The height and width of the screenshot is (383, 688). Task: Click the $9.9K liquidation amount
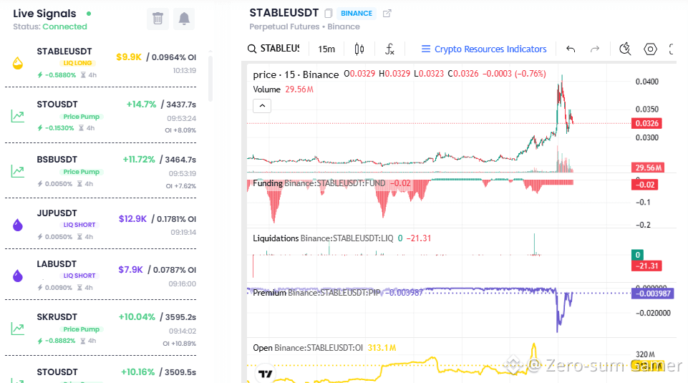click(129, 57)
